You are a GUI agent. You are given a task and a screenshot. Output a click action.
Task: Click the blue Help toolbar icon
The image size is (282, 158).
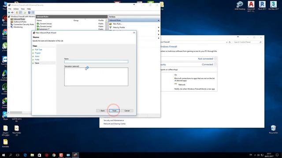tap(29, 13)
